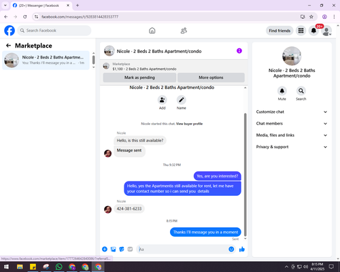Go back with the Marketplace back arrow
This screenshot has width=340, height=272.
tap(8, 46)
